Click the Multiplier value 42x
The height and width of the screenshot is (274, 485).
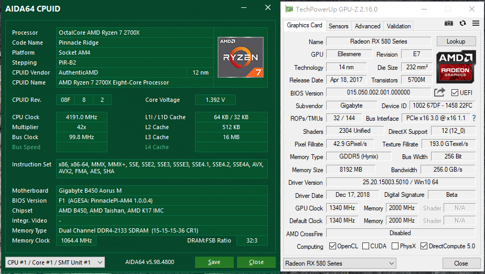82,127
